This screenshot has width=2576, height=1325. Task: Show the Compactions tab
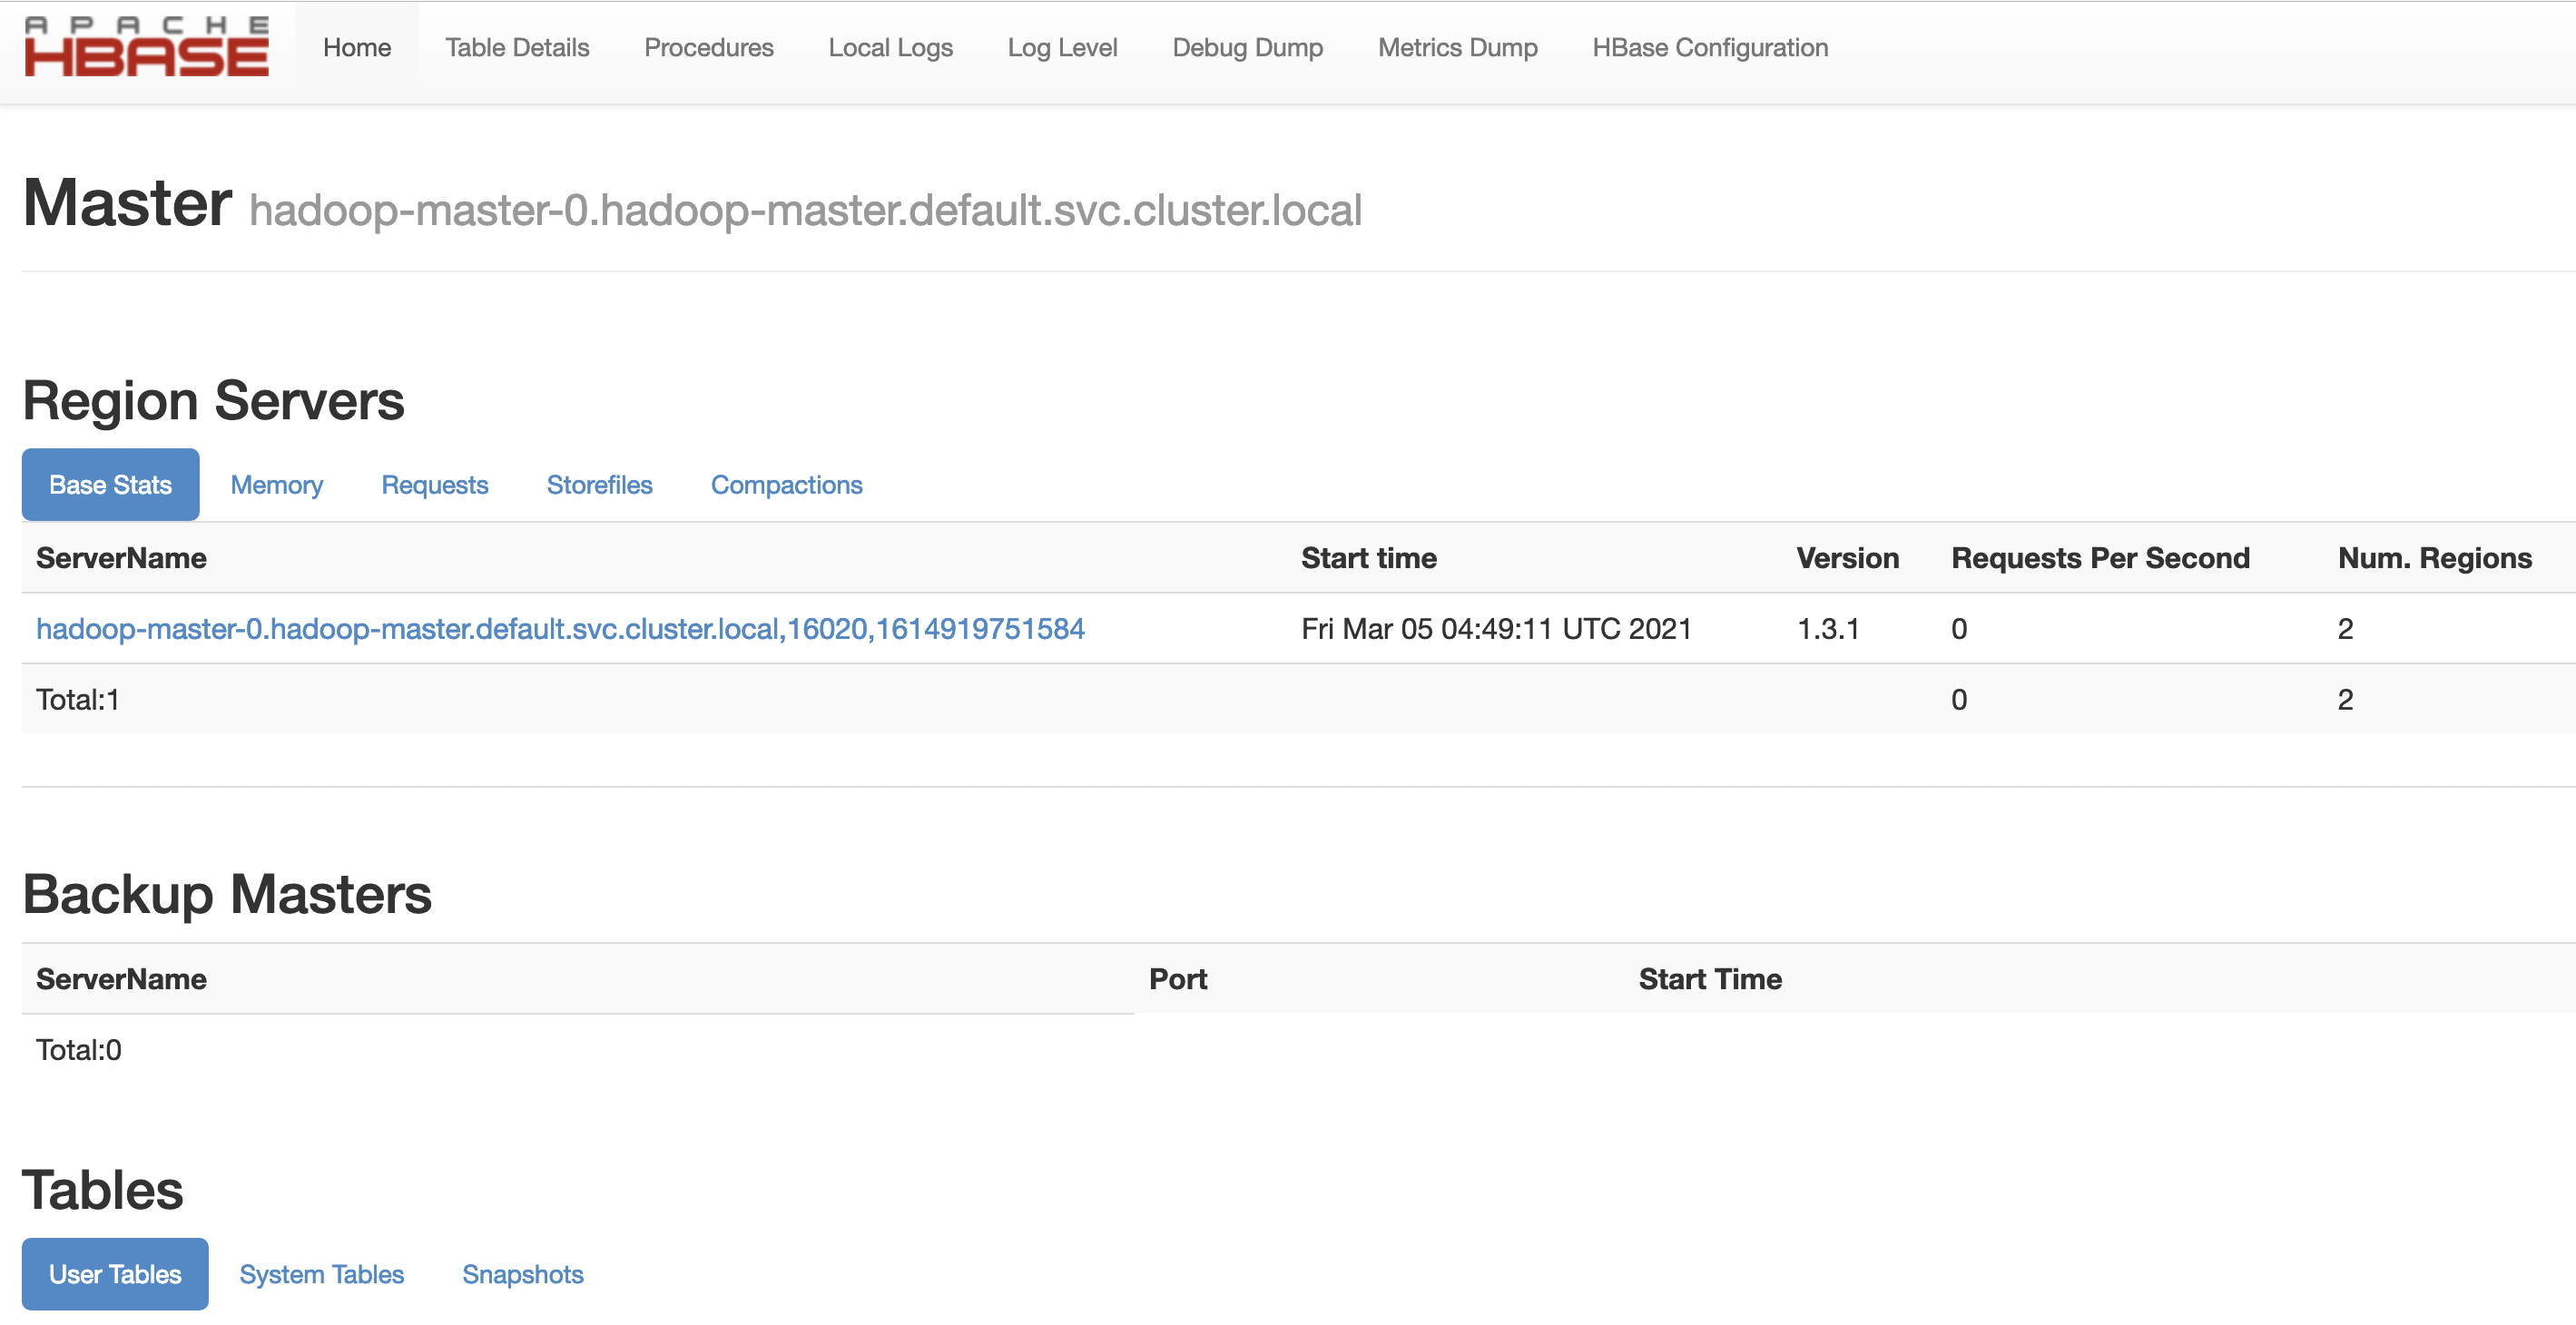786,485
